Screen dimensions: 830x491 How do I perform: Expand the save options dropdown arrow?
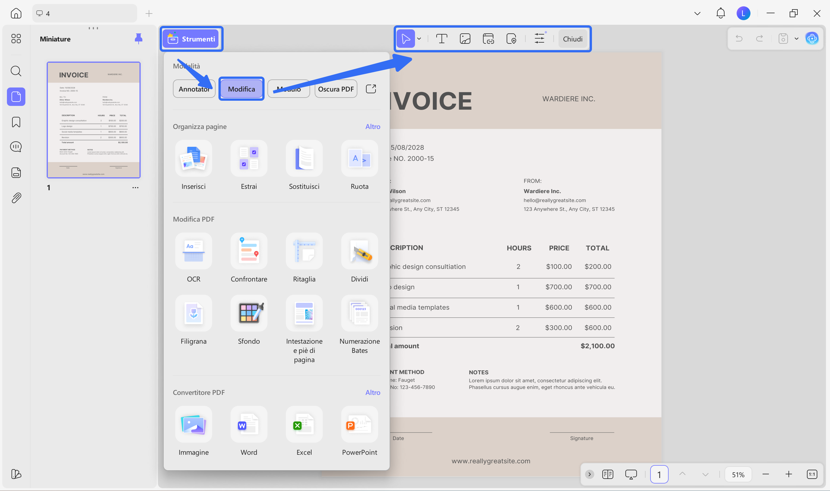pyautogui.click(x=797, y=39)
